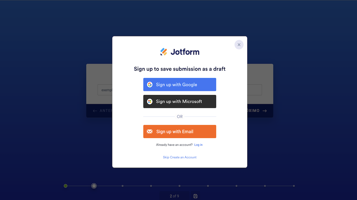This screenshot has height=200, width=357.
Task: Click the Jotform logo in the dialog
Action: 180,52
